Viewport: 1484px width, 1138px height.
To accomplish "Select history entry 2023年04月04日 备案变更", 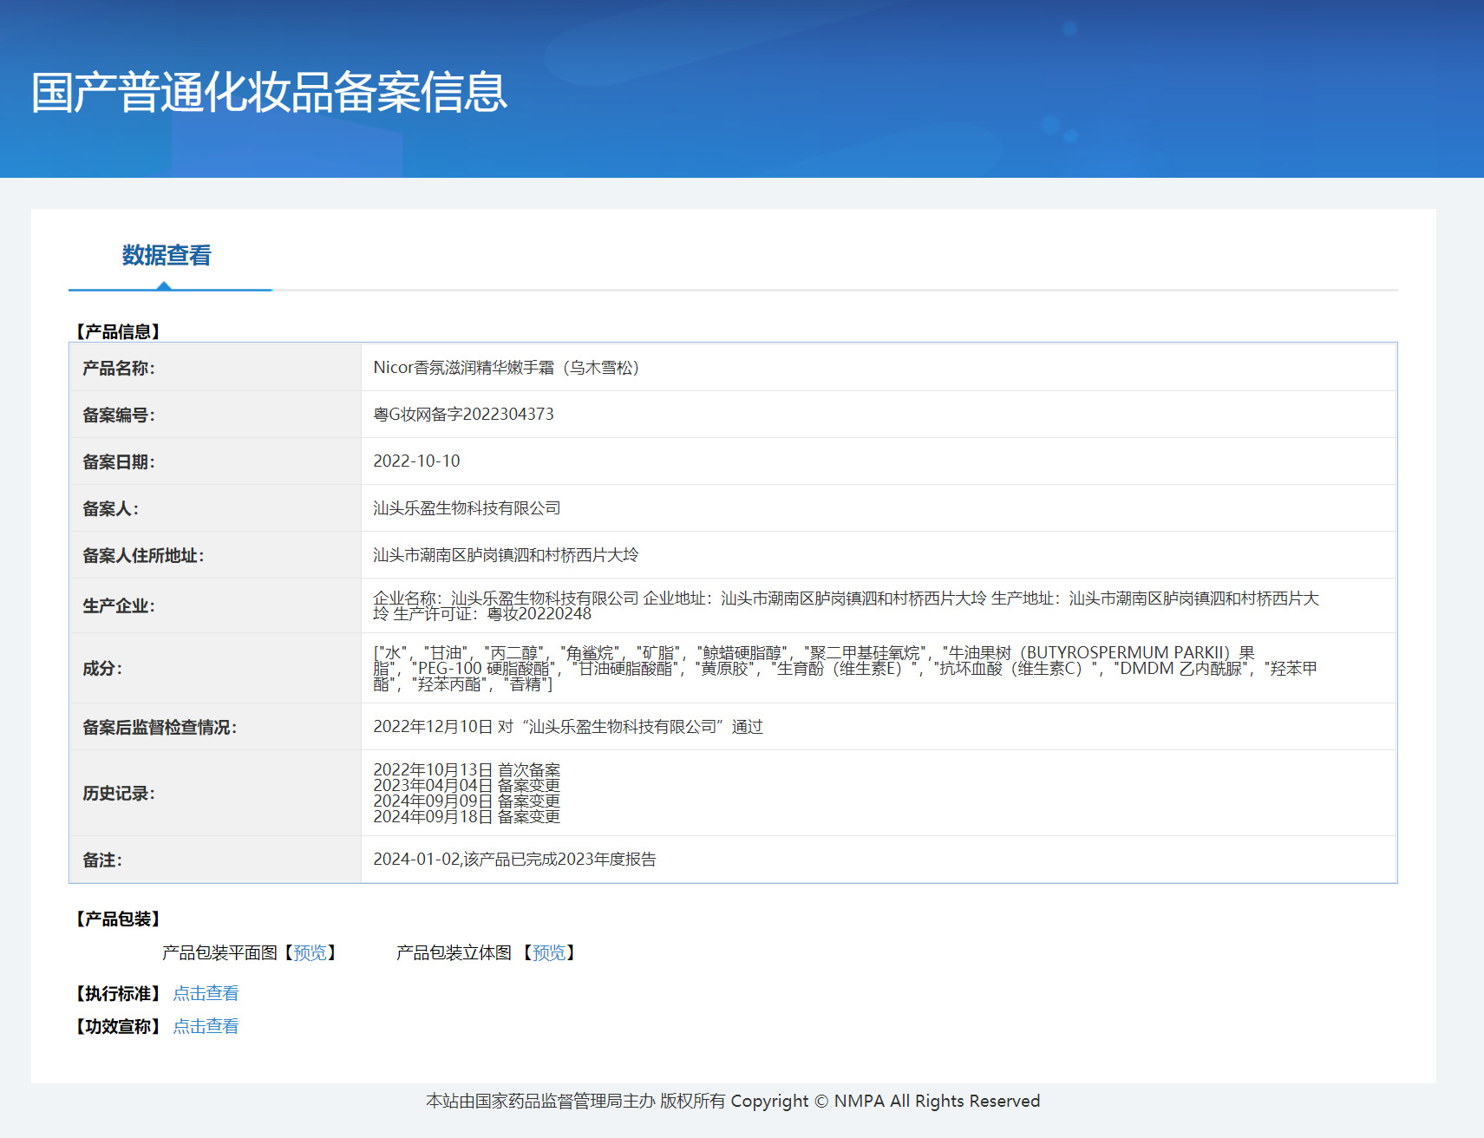I will (467, 785).
